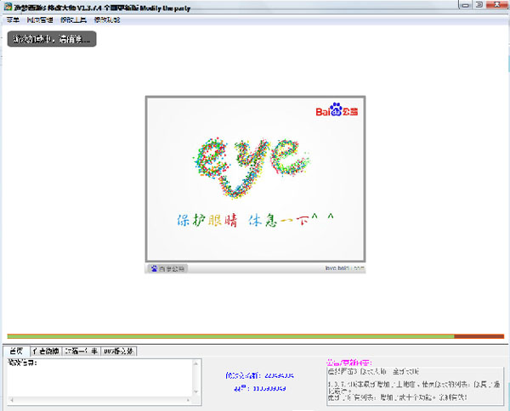
Task: Click the second blue number line
Action: 259,388
